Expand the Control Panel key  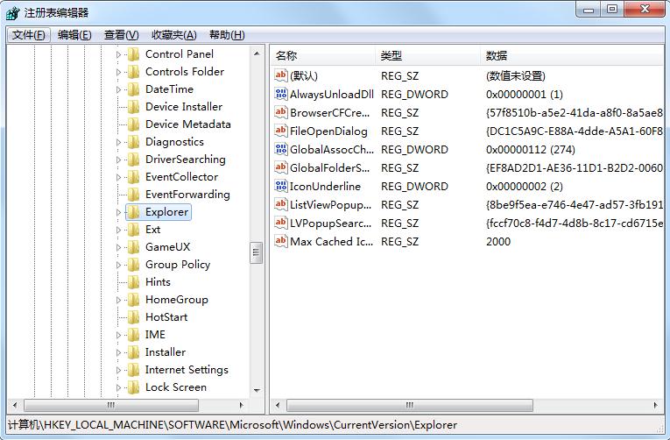pos(118,54)
